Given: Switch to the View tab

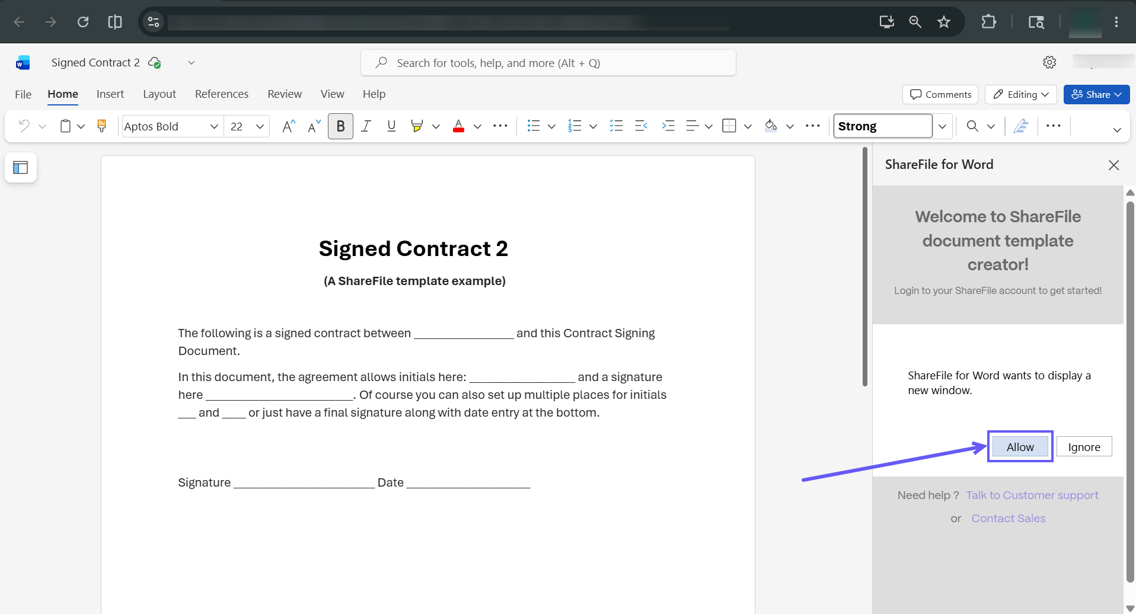Looking at the screenshot, I should pyautogui.click(x=332, y=94).
